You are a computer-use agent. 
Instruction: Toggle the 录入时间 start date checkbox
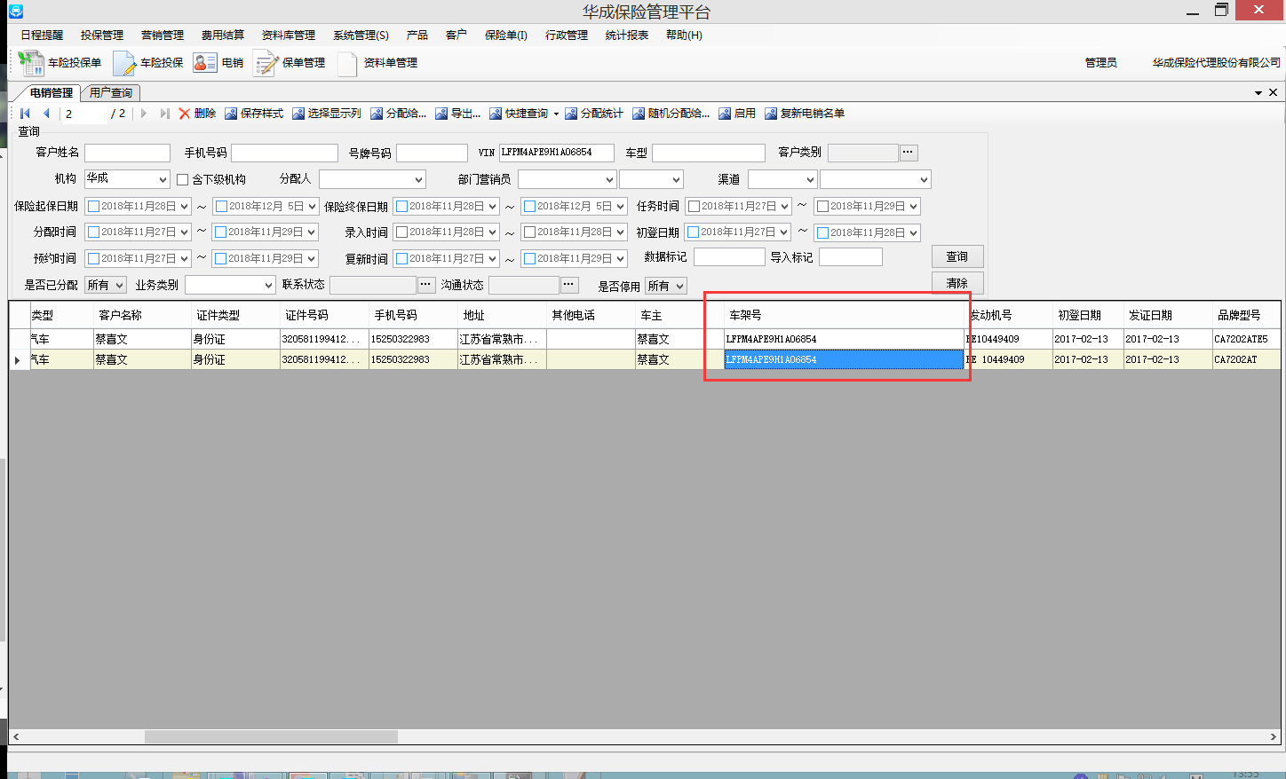402,232
